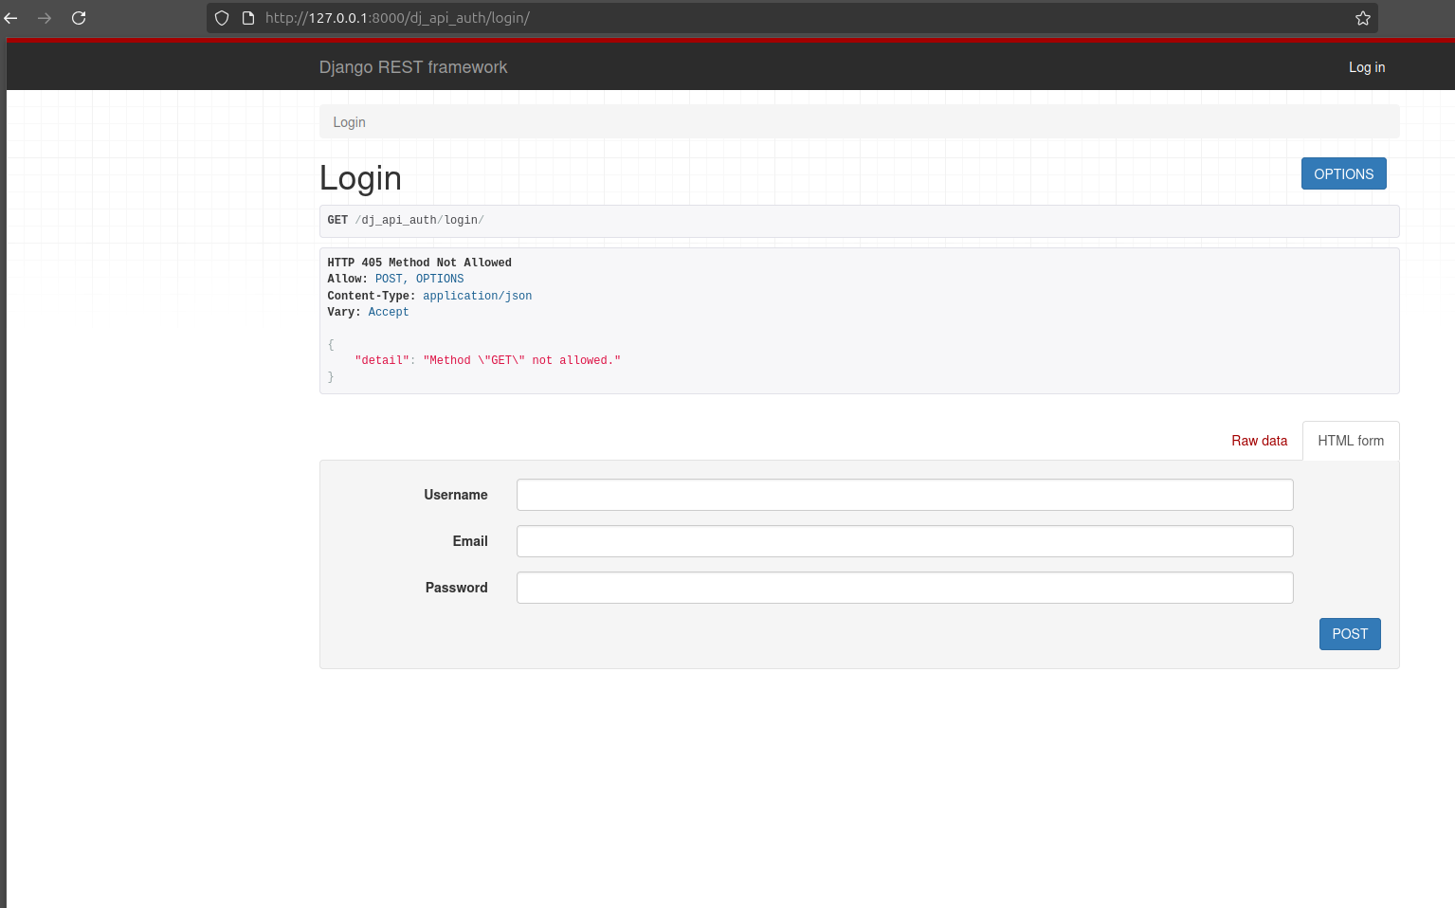Select the HTML form tab
Viewport: 1455px width, 908px height.
pyautogui.click(x=1351, y=441)
